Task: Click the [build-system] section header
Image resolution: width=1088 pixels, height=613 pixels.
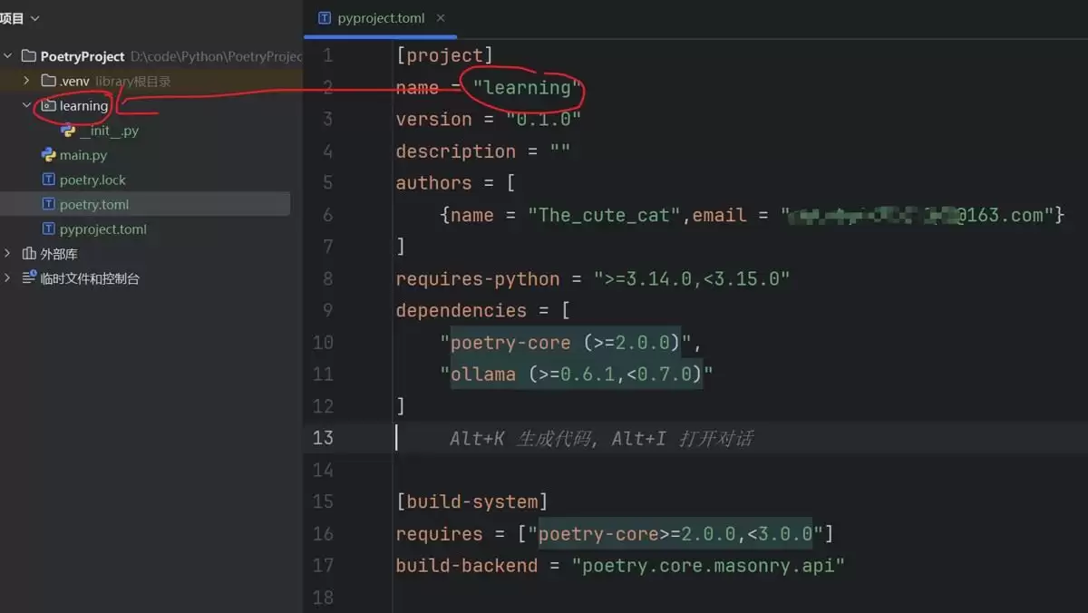Action: click(471, 501)
